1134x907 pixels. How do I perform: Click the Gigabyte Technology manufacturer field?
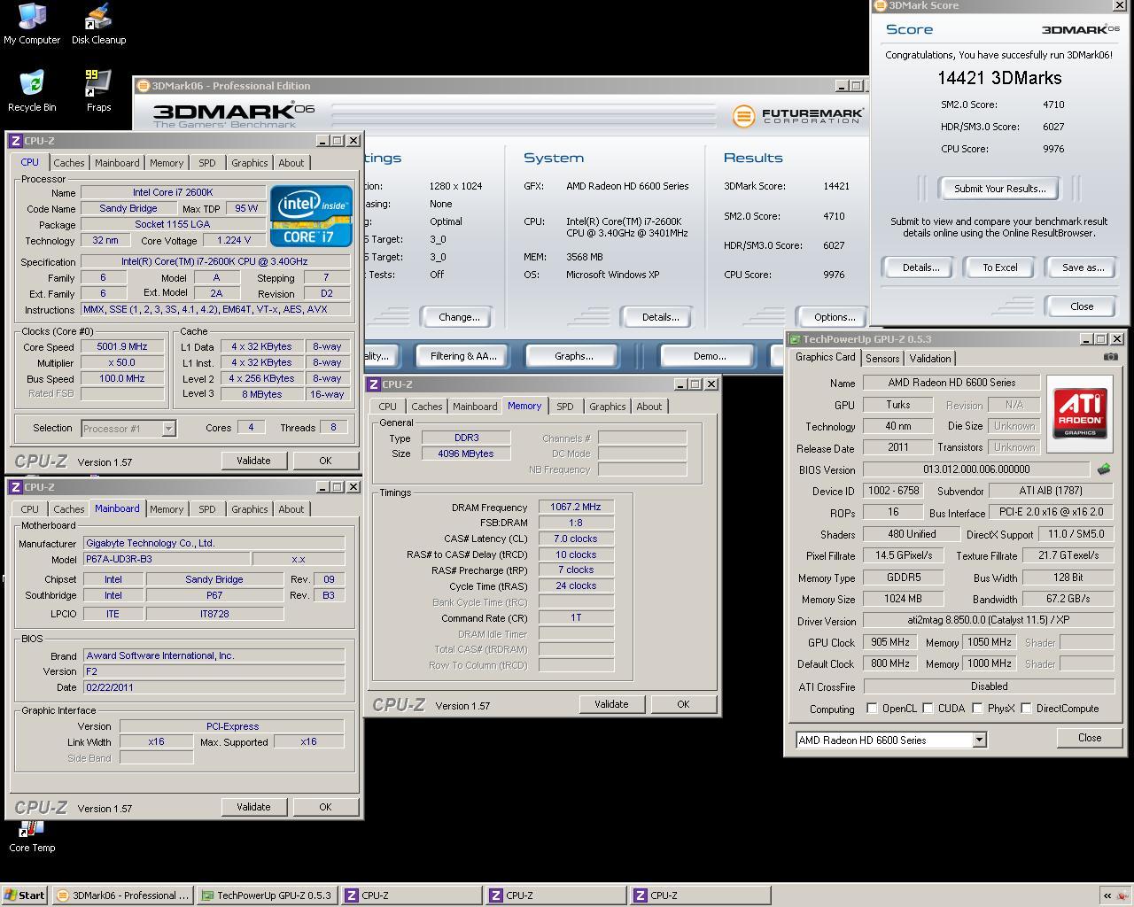tap(214, 544)
